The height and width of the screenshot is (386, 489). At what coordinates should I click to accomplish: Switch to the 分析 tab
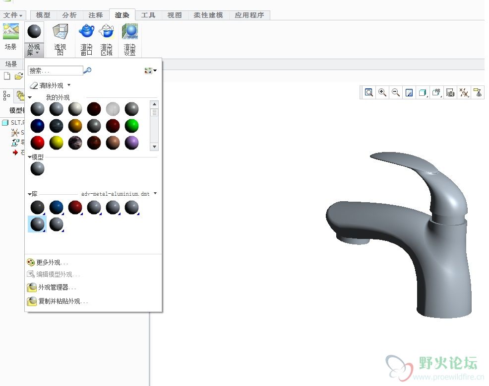pos(69,15)
